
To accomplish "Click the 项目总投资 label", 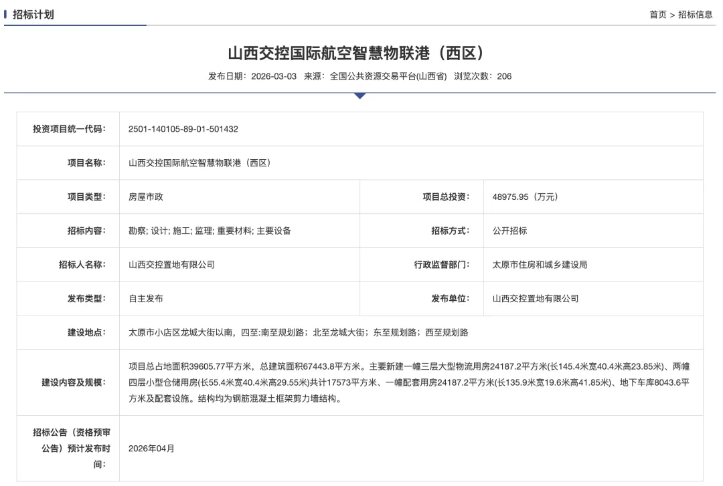I will click(447, 197).
